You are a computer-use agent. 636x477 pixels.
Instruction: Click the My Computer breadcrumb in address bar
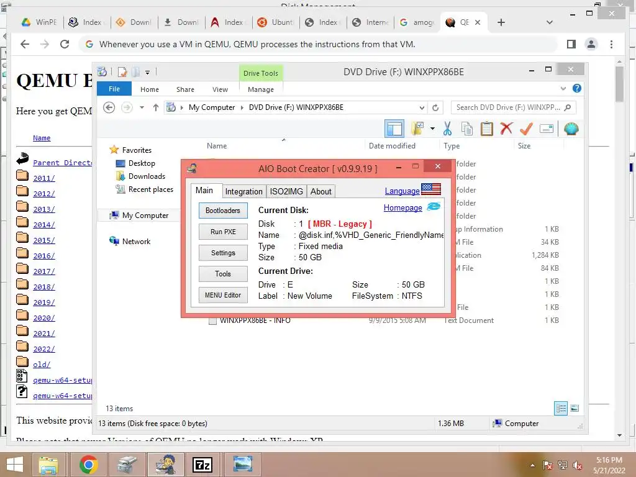[212, 107]
